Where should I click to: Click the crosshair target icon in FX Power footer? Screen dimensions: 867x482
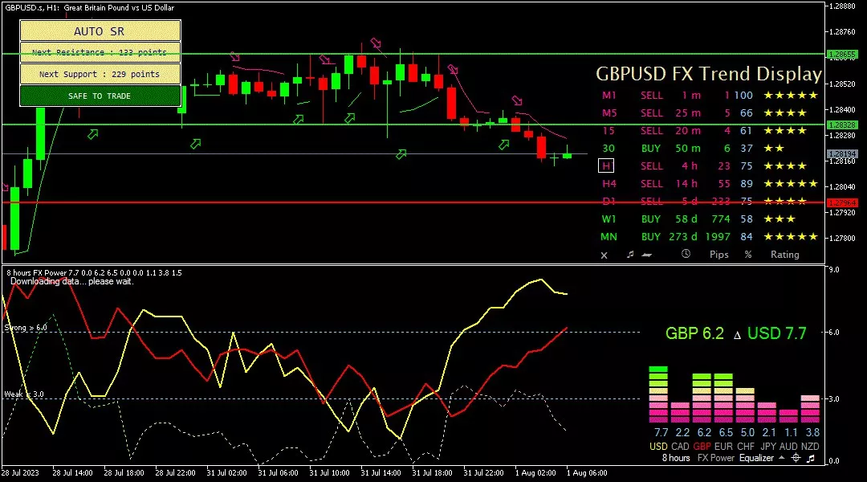coord(796,458)
